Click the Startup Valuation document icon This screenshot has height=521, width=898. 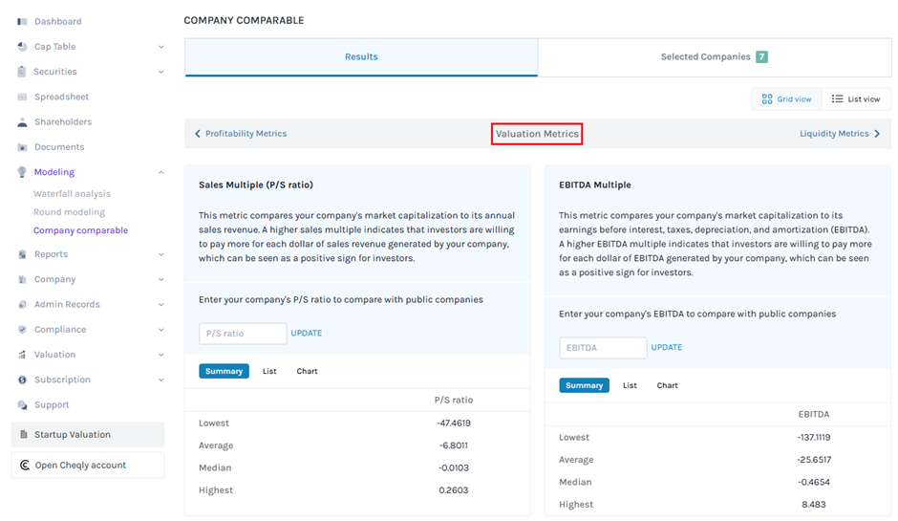[x=24, y=435]
